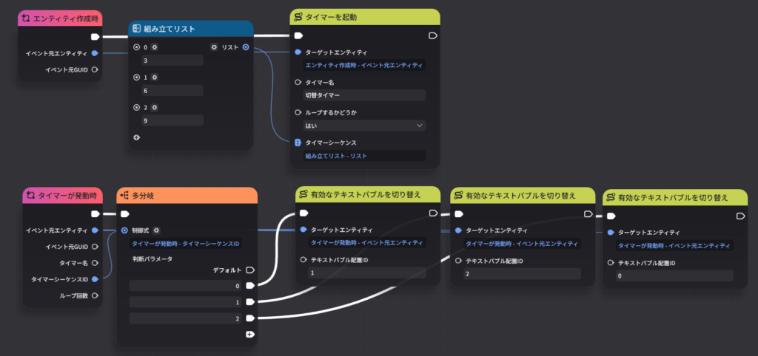Image resolution: width=758 pixels, height=356 pixels.
Task: Click the 組み立てリスト - リスト linked value
Action: coord(364,156)
